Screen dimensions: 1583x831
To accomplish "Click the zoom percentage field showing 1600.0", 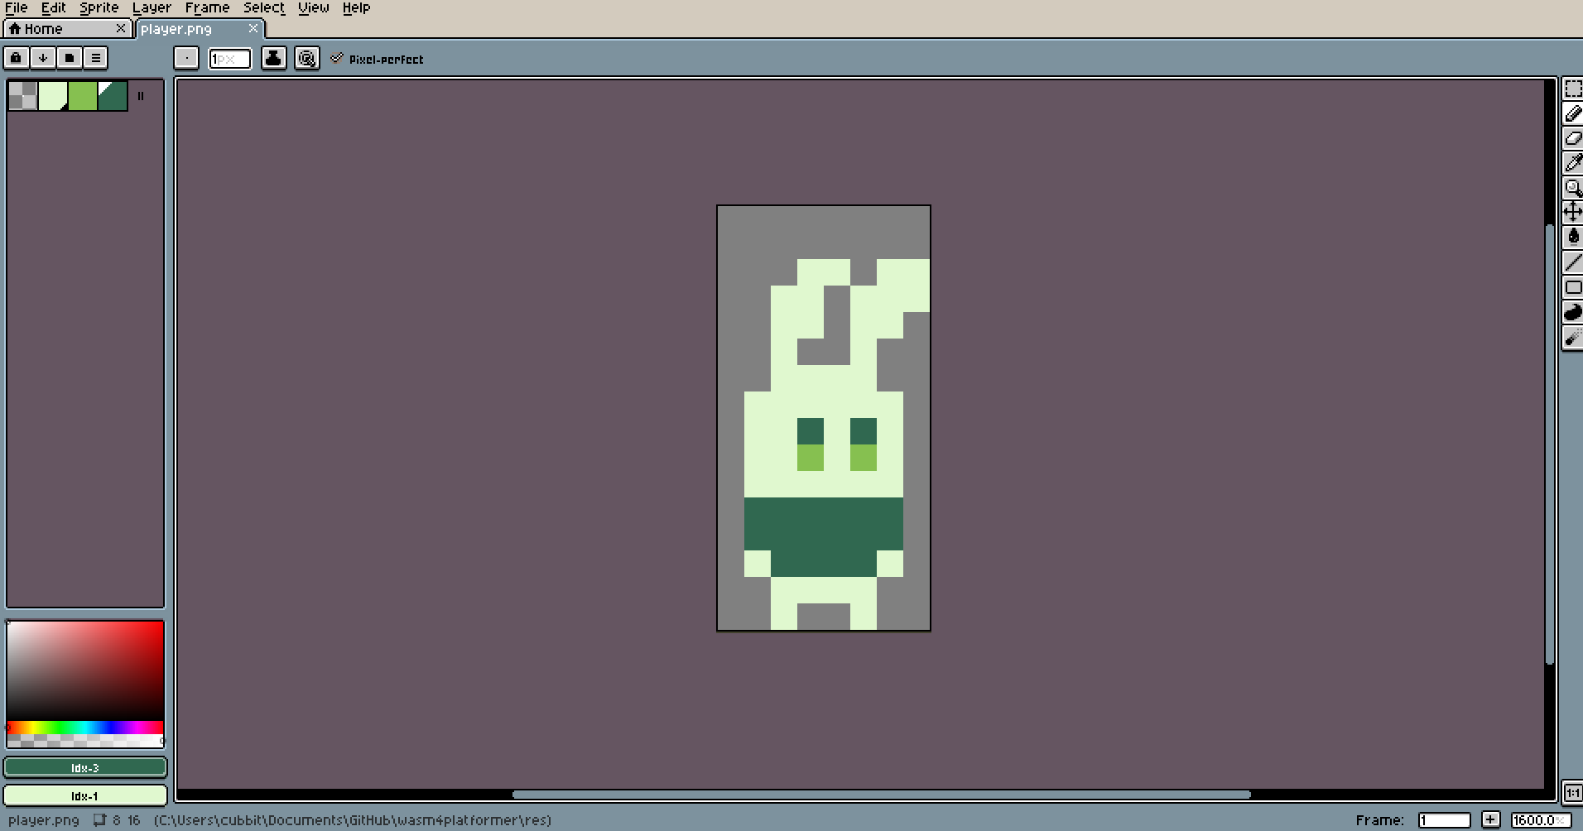I will tap(1541, 819).
